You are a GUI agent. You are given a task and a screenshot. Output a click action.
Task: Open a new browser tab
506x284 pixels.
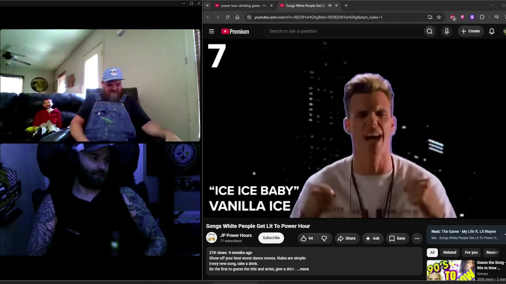(x=346, y=6)
